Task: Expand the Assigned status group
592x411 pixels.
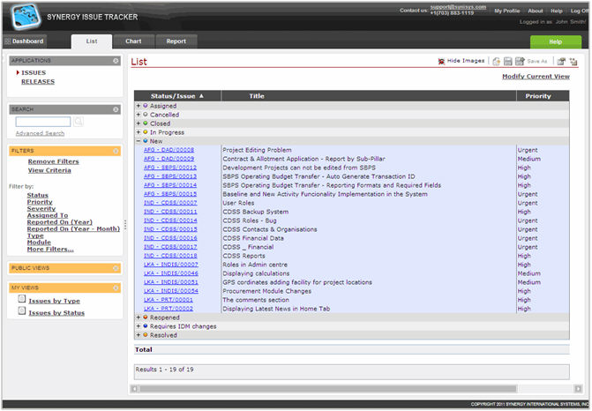Action: 139,106
